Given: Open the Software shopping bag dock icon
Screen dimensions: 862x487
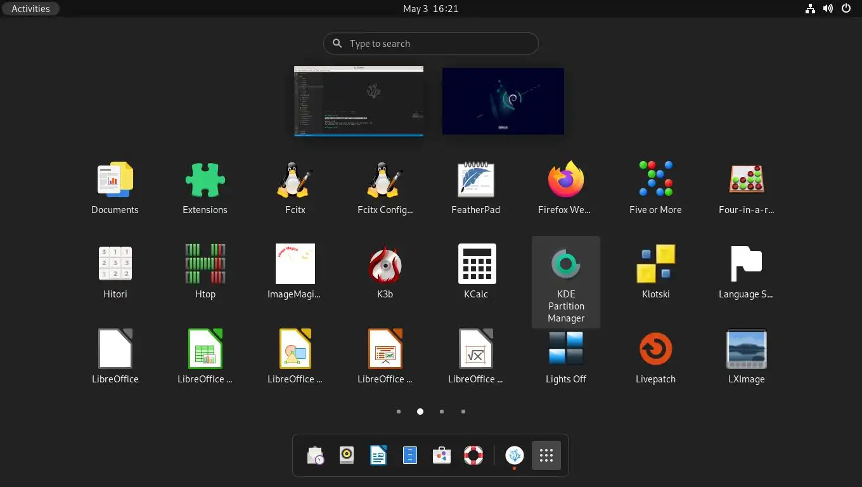Looking at the screenshot, I should tap(442, 455).
